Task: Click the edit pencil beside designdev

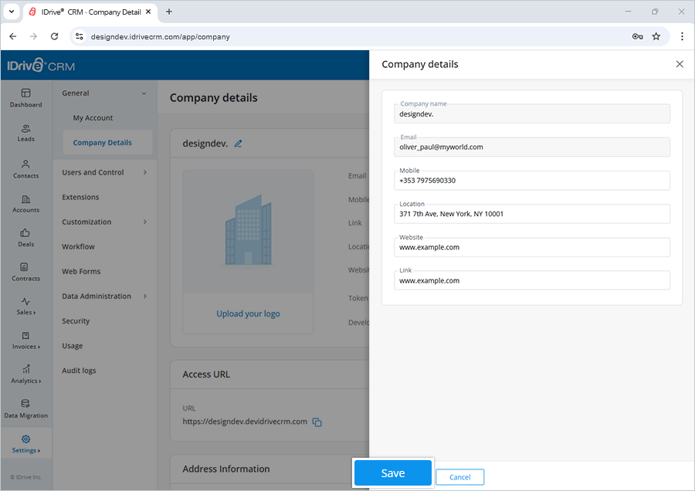Action: [238, 143]
